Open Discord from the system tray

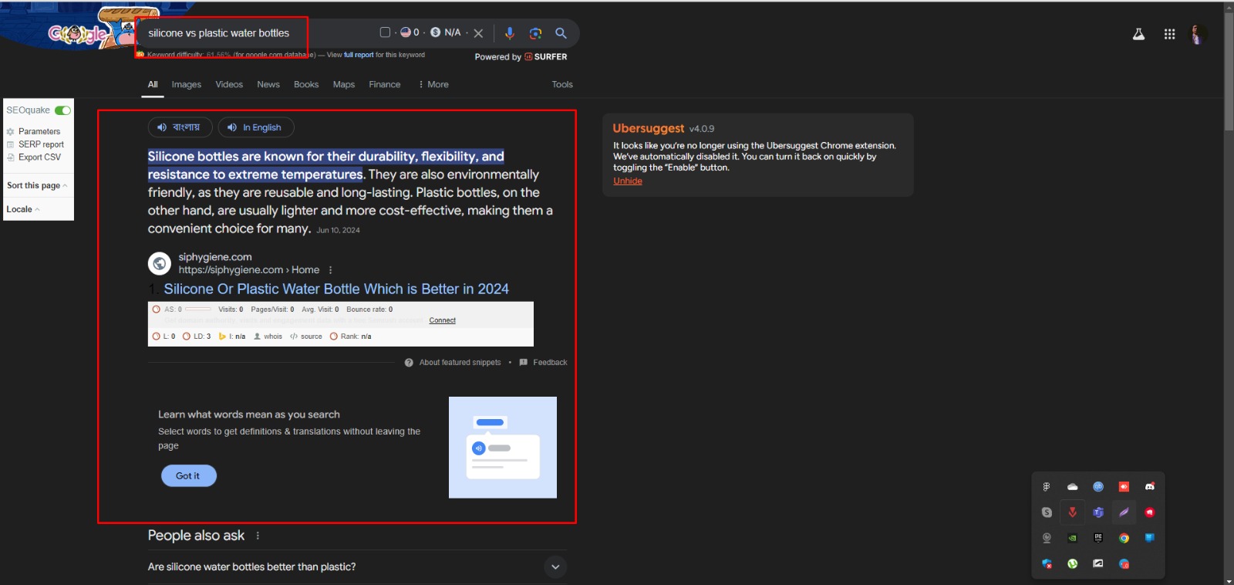click(x=1149, y=486)
